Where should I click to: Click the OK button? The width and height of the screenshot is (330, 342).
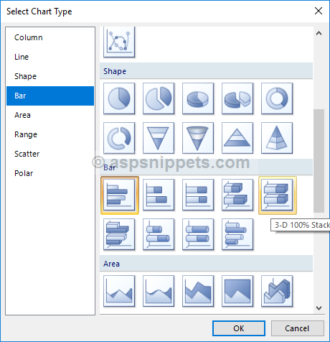click(239, 328)
